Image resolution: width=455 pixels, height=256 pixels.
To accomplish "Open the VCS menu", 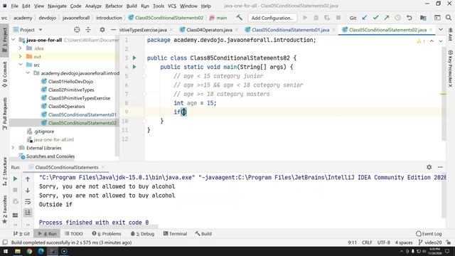I will tap(172, 6).
